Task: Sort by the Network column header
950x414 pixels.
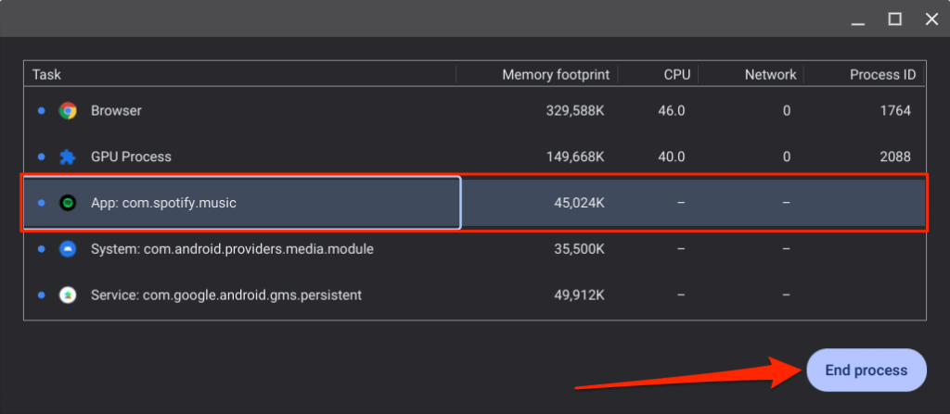Action: pos(770,75)
